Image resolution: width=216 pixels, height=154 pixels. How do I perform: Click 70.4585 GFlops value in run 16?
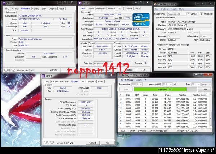167,111
